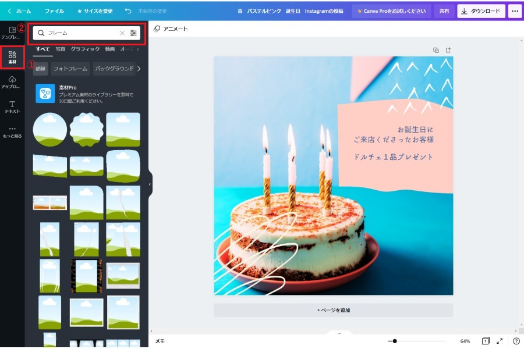Duplicate page using the copy icon

(436, 50)
